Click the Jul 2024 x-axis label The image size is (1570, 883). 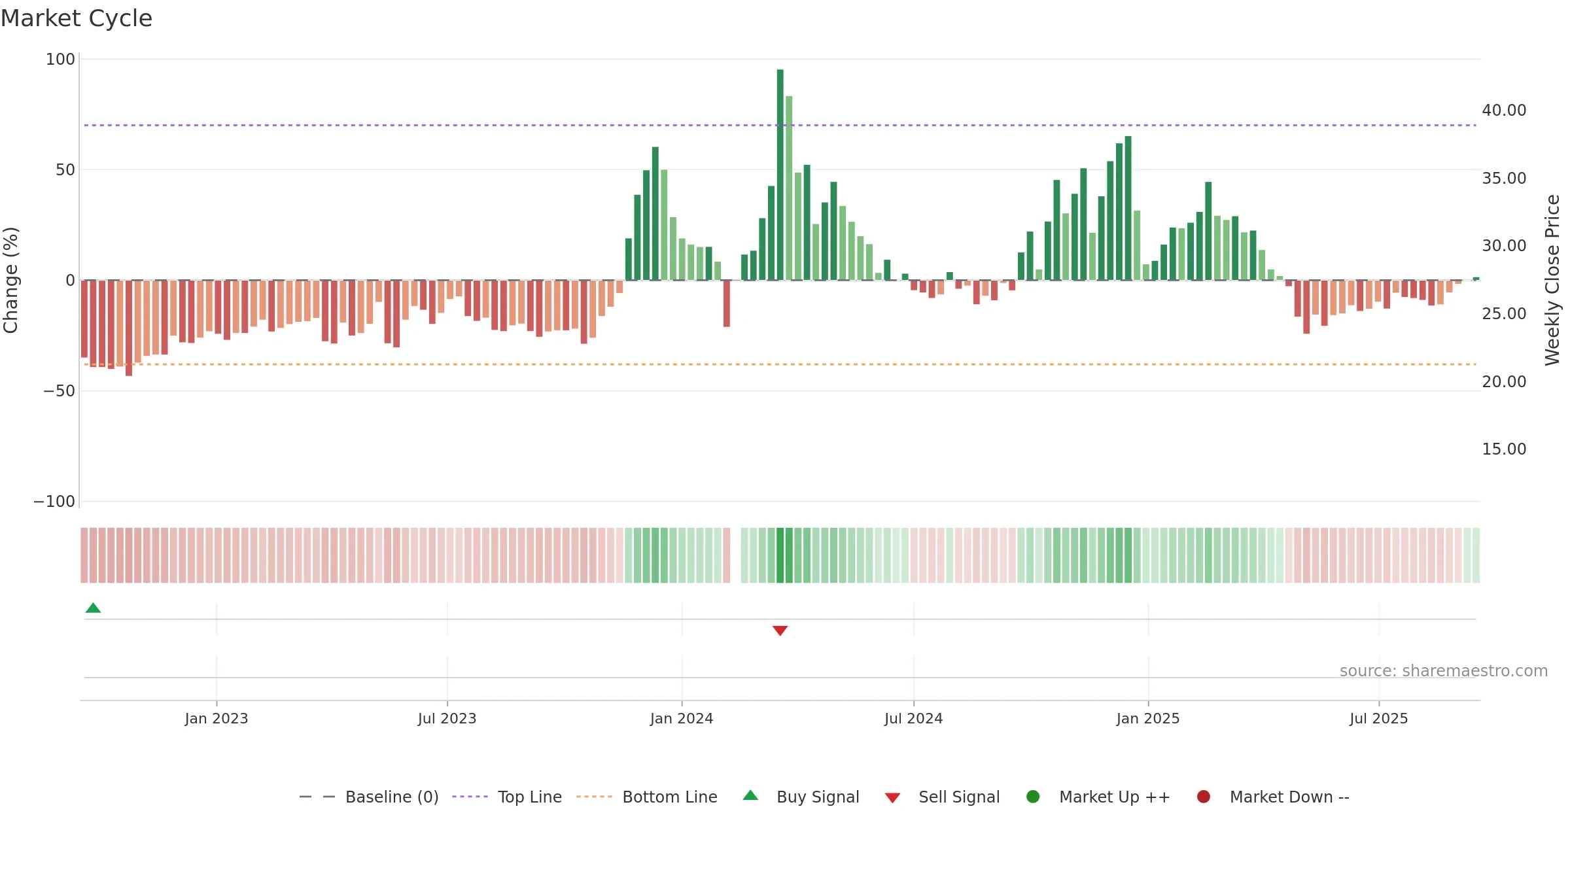tap(914, 718)
